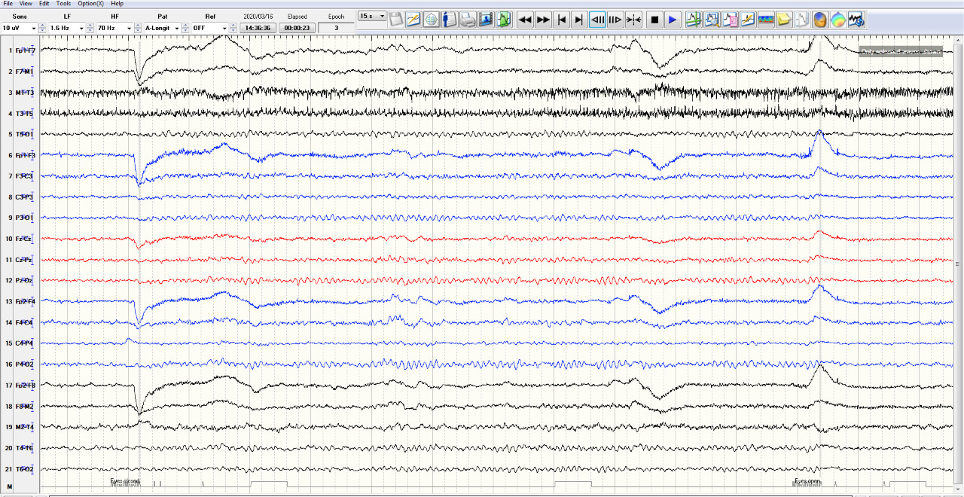The height and width of the screenshot is (497, 964).
Task: Click the Epoch number field
Action: tap(336, 28)
